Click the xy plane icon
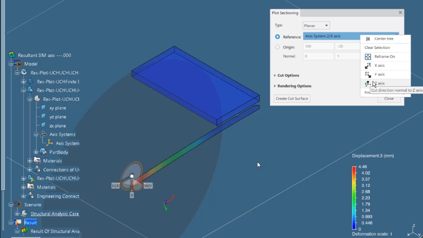This screenshot has width=423, height=238. (x=43, y=108)
